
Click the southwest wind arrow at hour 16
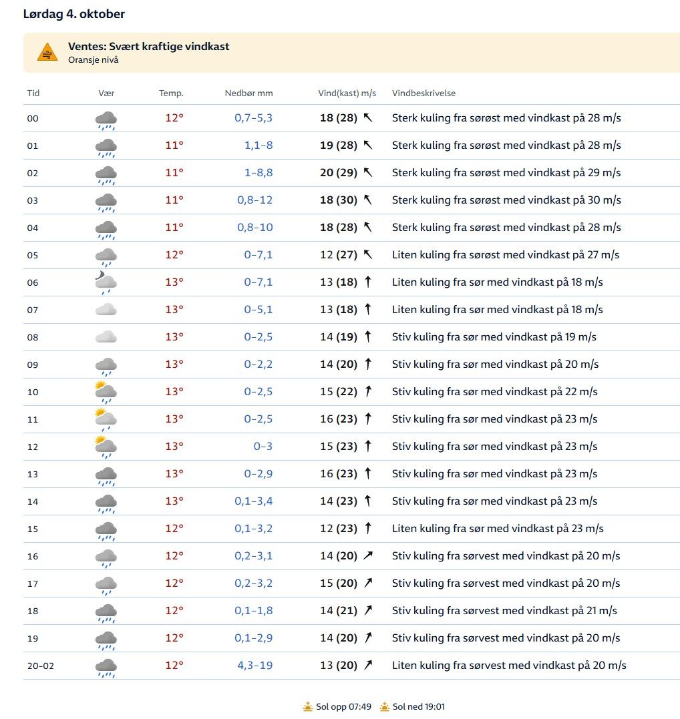367,556
